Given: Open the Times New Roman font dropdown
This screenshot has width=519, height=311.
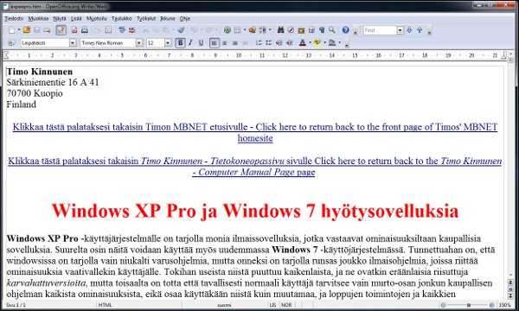Looking at the screenshot, I should pyautogui.click(x=139, y=43).
